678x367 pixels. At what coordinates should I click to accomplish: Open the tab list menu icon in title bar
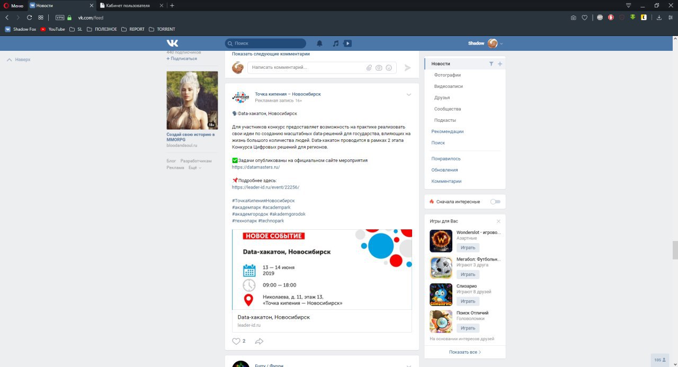point(628,5)
